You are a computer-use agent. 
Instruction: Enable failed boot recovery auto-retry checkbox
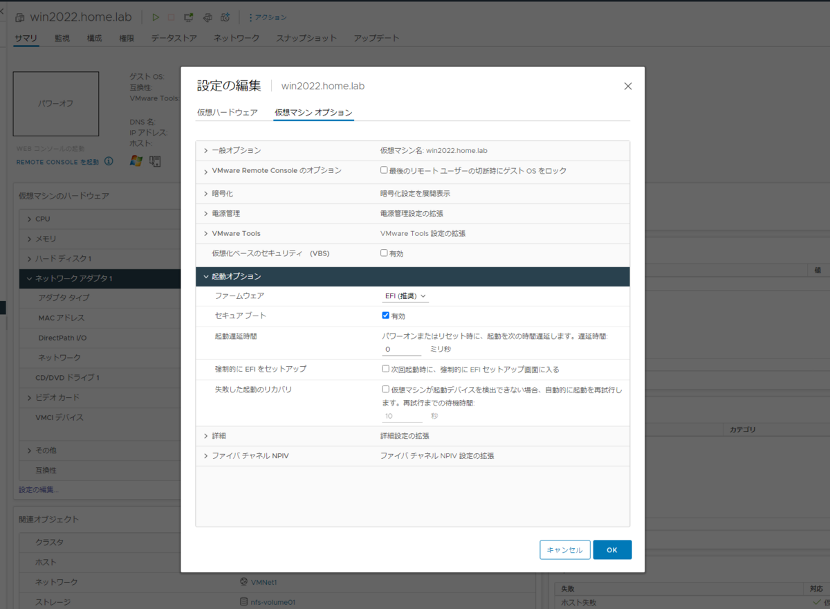click(385, 390)
